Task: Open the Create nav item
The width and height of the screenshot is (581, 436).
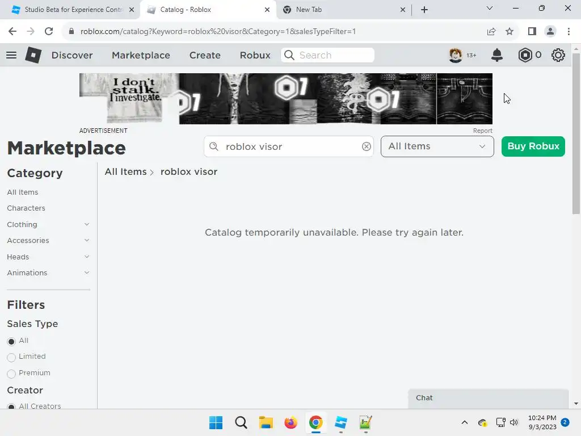Action: point(205,55)
